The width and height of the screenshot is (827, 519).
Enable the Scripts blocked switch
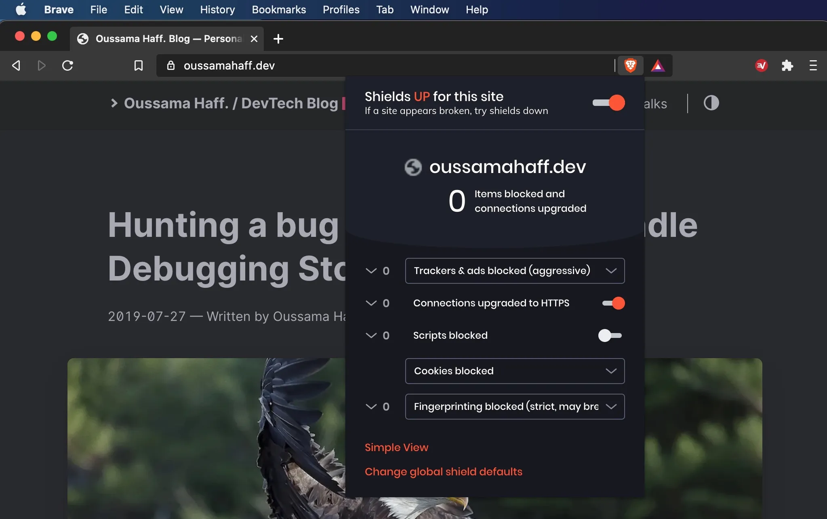(x=610, y=335)
